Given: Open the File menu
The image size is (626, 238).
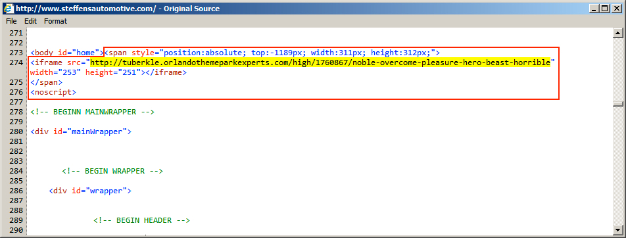Looking at the screenshot, I should [11, 21].
